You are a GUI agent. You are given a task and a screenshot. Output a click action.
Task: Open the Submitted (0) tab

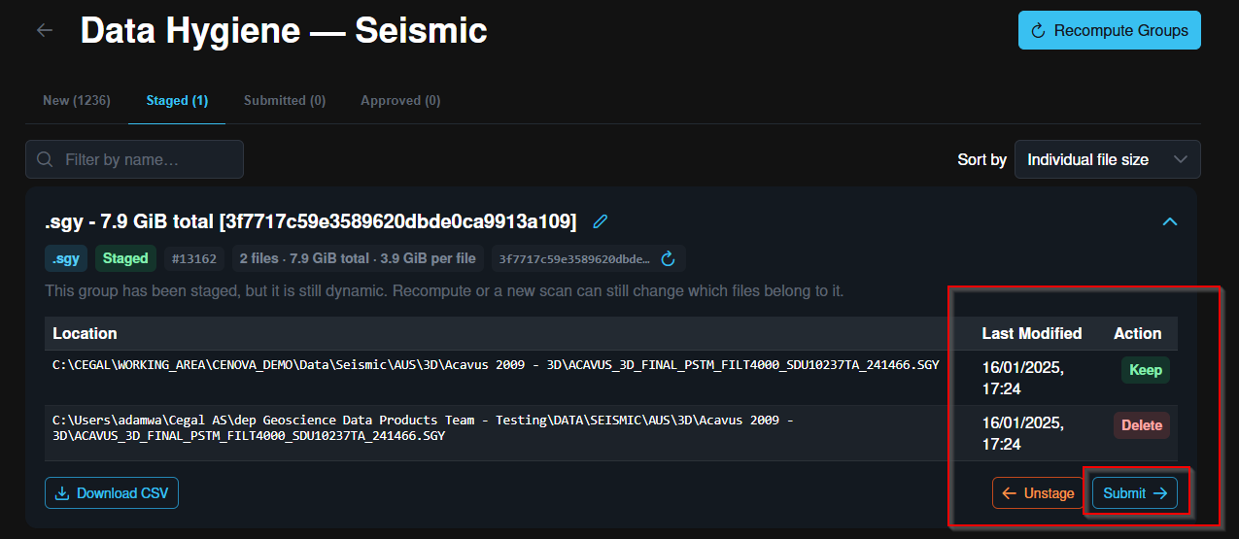coord(285,100)
